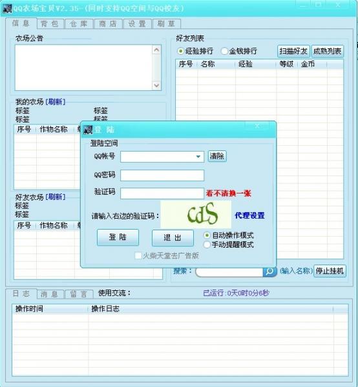Click the captcha image CdS
Image resolution: width=358 pixels, height=387 pixels.
point(196,215)
